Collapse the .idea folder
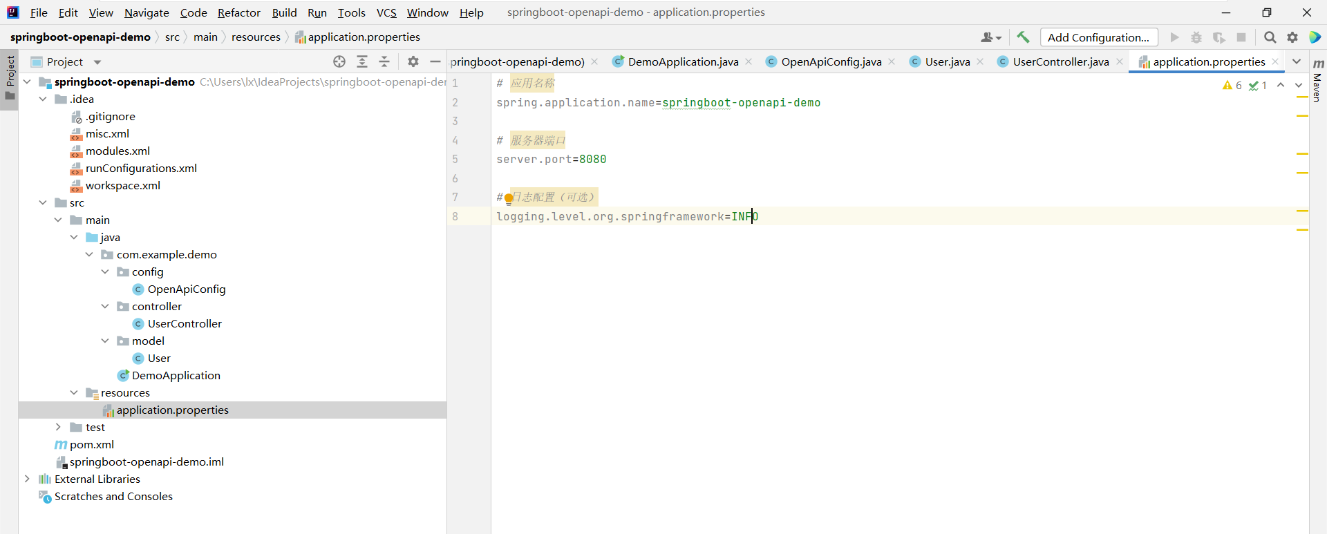 [43, 99]
